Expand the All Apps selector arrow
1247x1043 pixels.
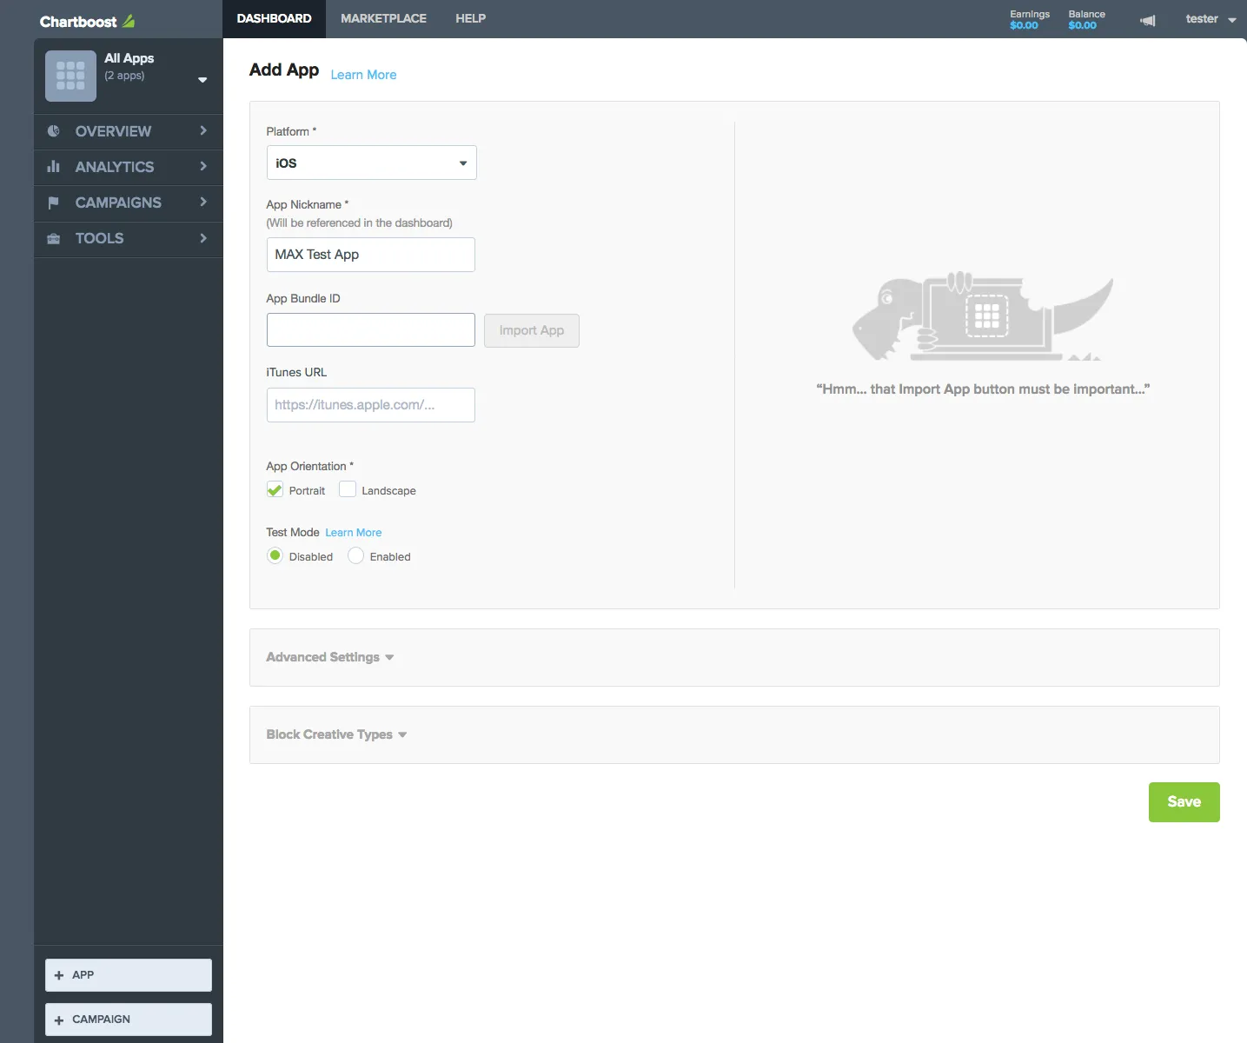pos(202,80)
